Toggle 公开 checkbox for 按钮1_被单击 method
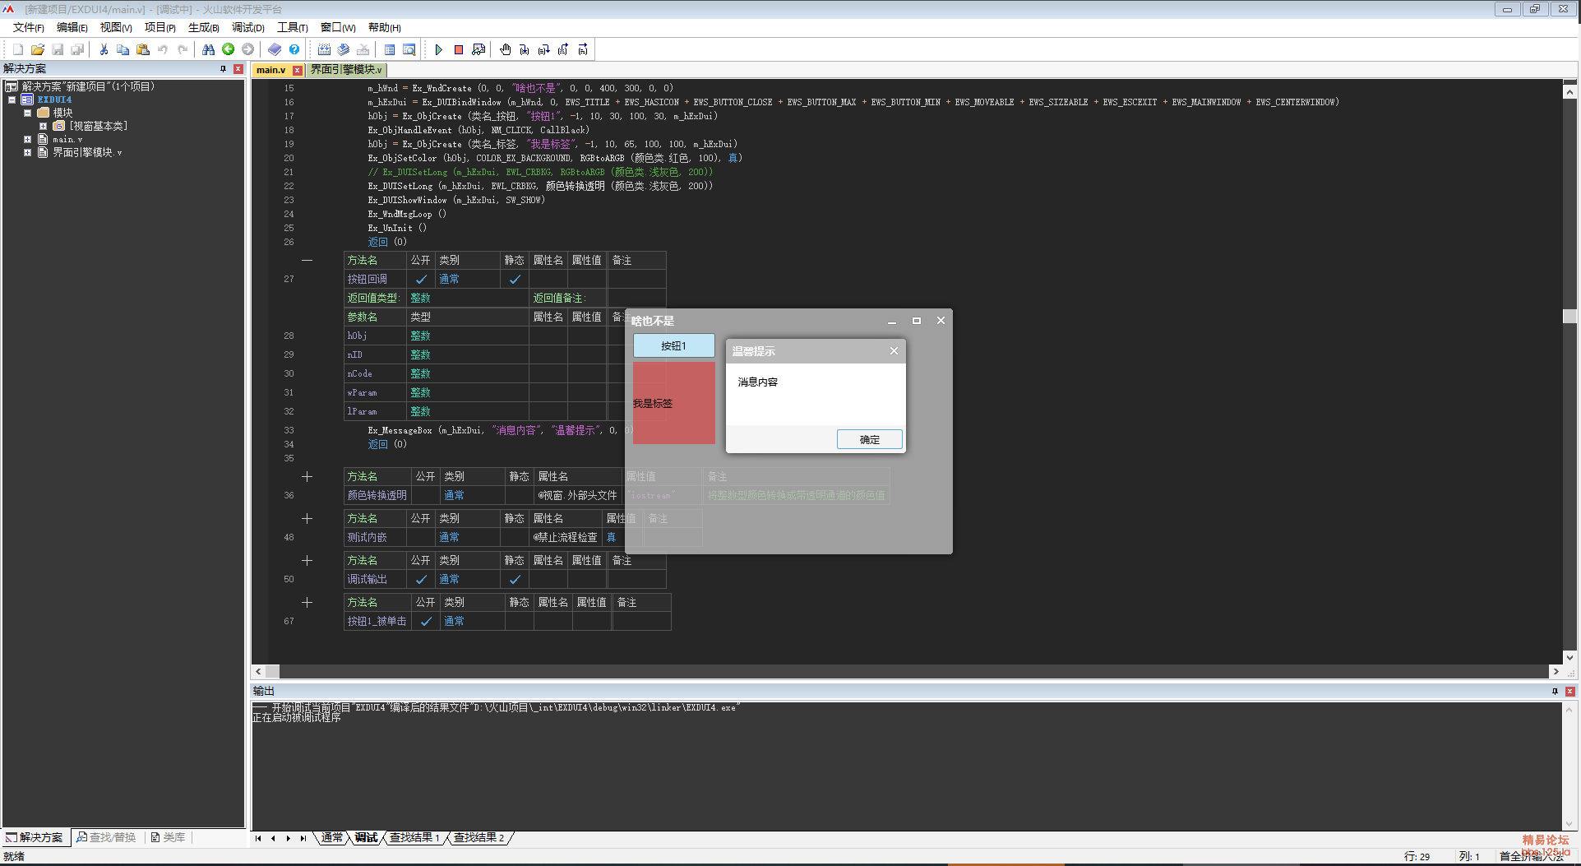 [426, 622]
